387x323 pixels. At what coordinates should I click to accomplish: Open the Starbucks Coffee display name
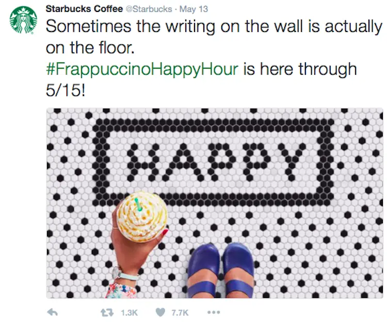85,9
